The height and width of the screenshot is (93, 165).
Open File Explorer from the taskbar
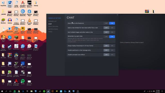[x=31, y=91]
